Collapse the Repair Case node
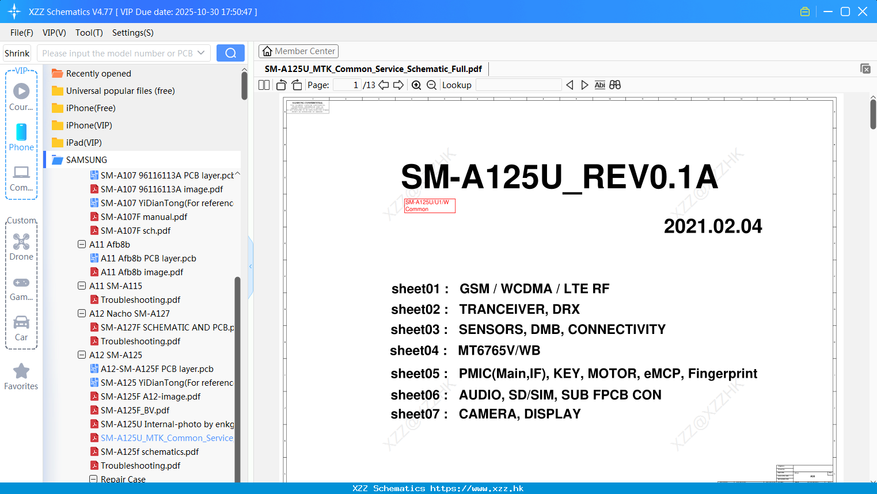Image resolution: width=877 pixels, height=494 pixels. coord(93,478)
